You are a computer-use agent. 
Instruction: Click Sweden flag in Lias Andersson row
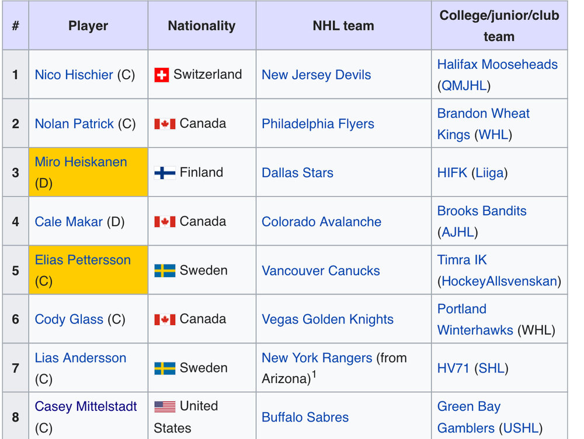click(x=165, y=368)
